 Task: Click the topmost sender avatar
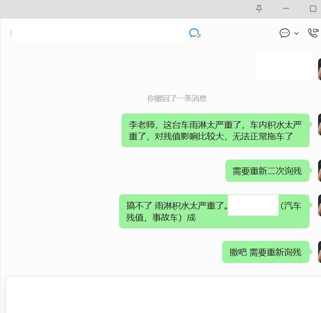coord(319,69)
